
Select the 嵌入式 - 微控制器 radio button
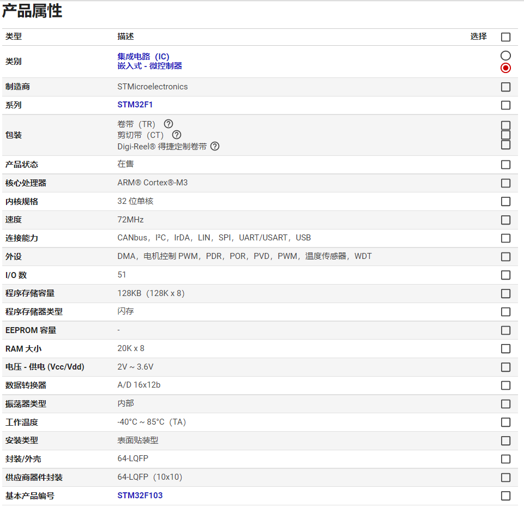point(505,68)
